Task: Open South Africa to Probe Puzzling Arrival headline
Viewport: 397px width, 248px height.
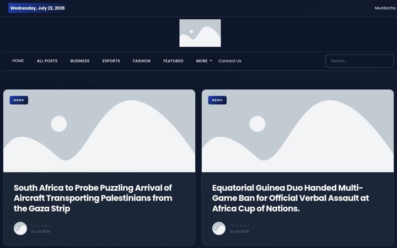Action: 93,198
